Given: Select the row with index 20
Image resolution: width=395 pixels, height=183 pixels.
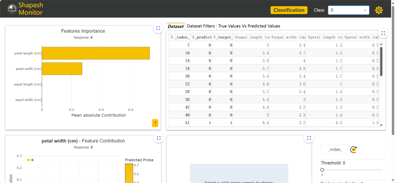Looking at the screenshot, I should [x=274, y=76].
